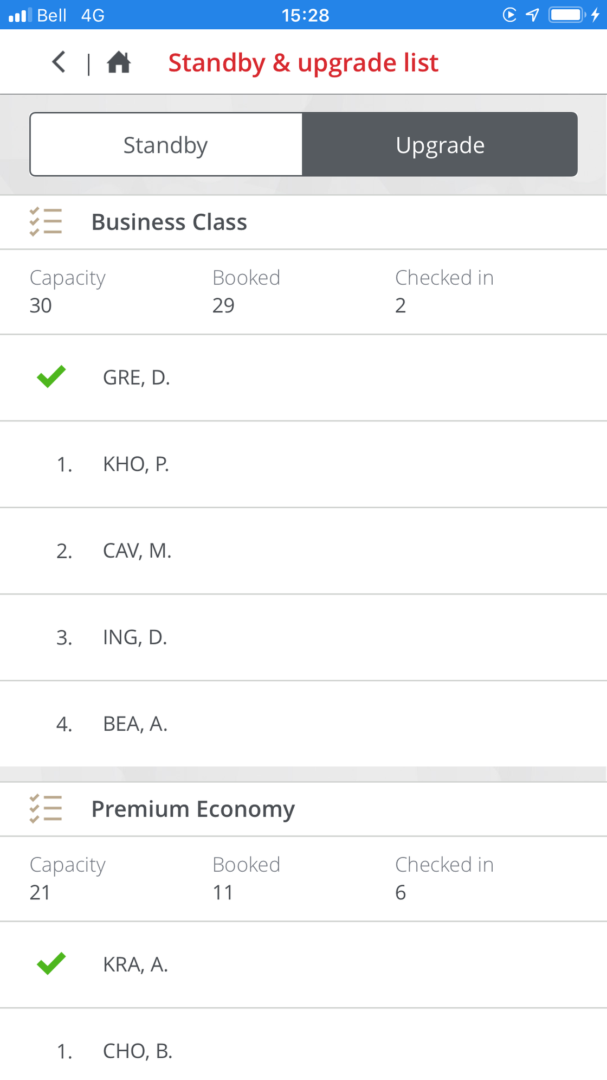Screen dimensions: 607x1080
Task: Tap the Business Class checklist icon
Action: coord(46,222)
